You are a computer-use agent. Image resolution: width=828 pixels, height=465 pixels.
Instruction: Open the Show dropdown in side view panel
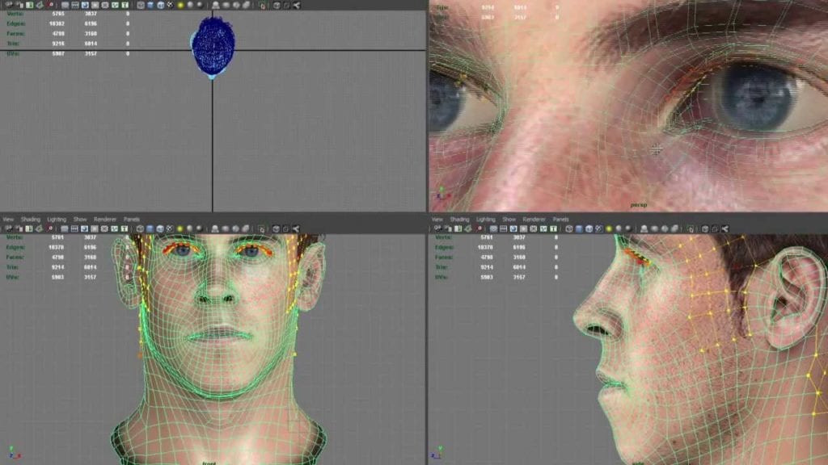point(509,220)
